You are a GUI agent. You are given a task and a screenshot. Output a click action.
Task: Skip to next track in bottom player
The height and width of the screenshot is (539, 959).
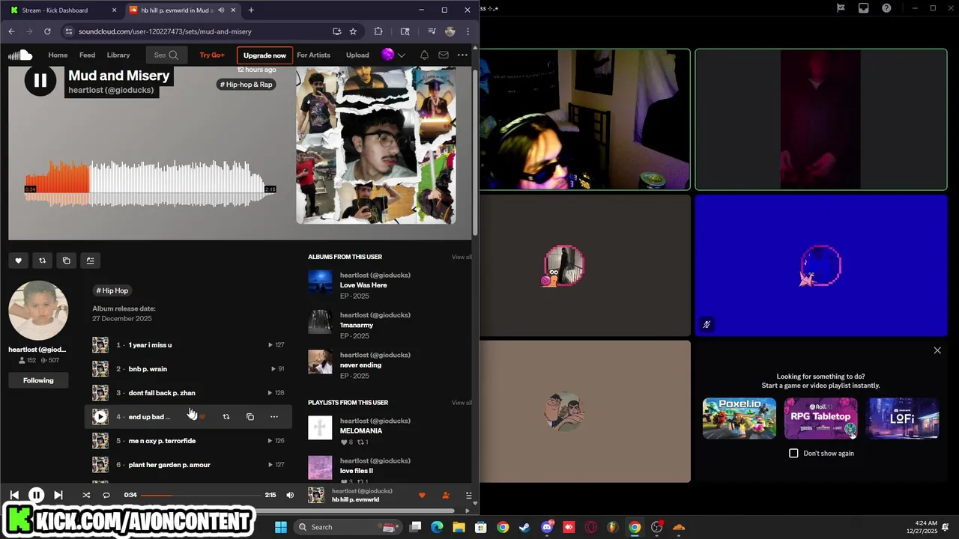[58, 495]
